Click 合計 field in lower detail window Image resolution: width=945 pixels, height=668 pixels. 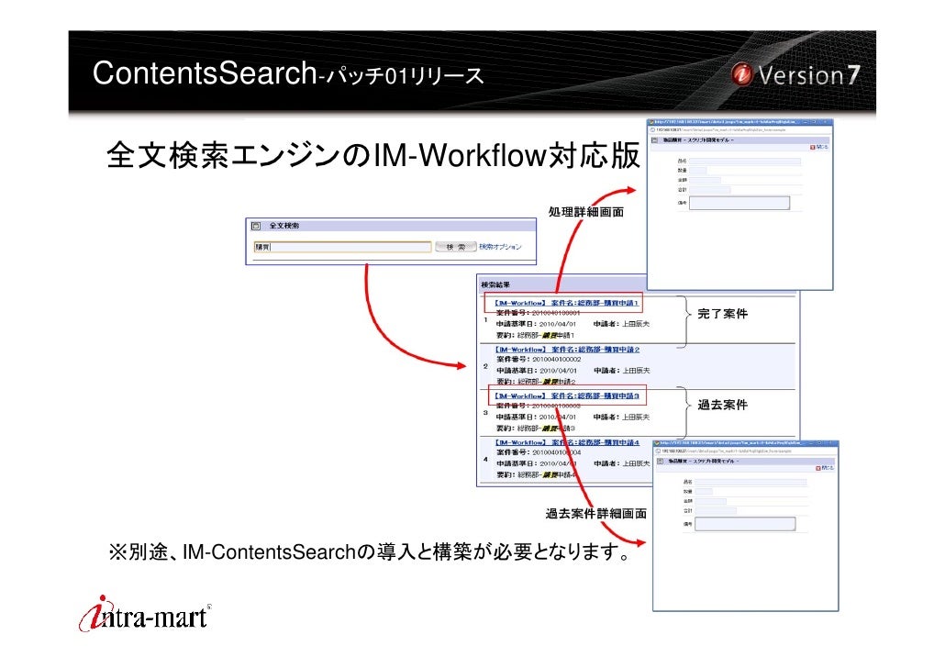pos(716,511)
